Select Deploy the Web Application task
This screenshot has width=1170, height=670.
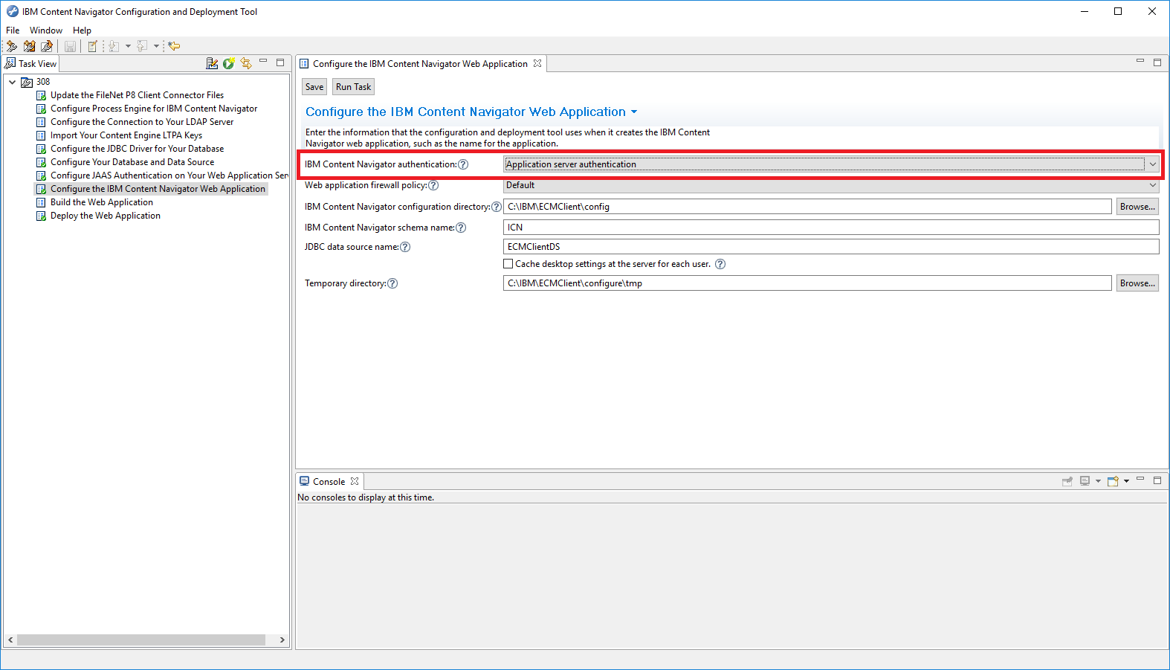(x=106, y=216)
